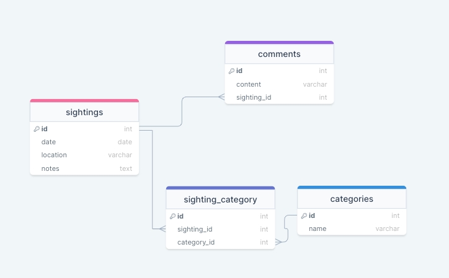Select the categories table header
Screen dimensions: 449x278
click(352, 199)
